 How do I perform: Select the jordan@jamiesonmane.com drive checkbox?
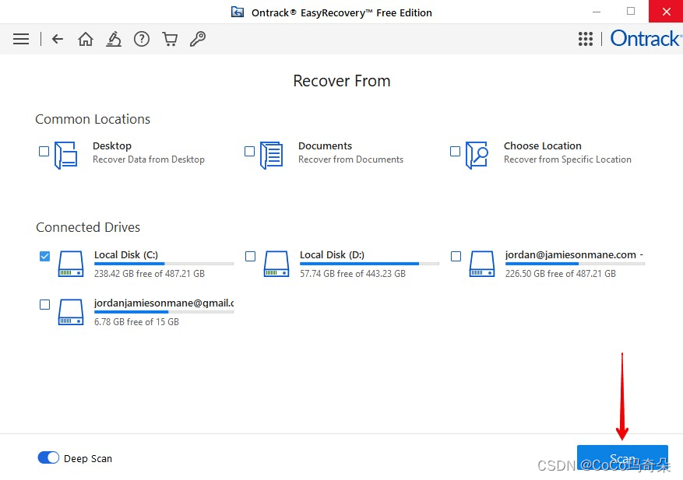click(x=456, y=257)
